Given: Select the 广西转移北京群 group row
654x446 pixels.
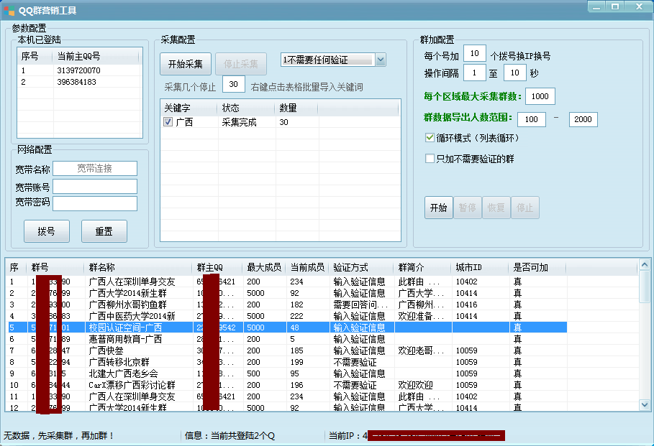Looking at the screenshot, I should tap(288, 362).
